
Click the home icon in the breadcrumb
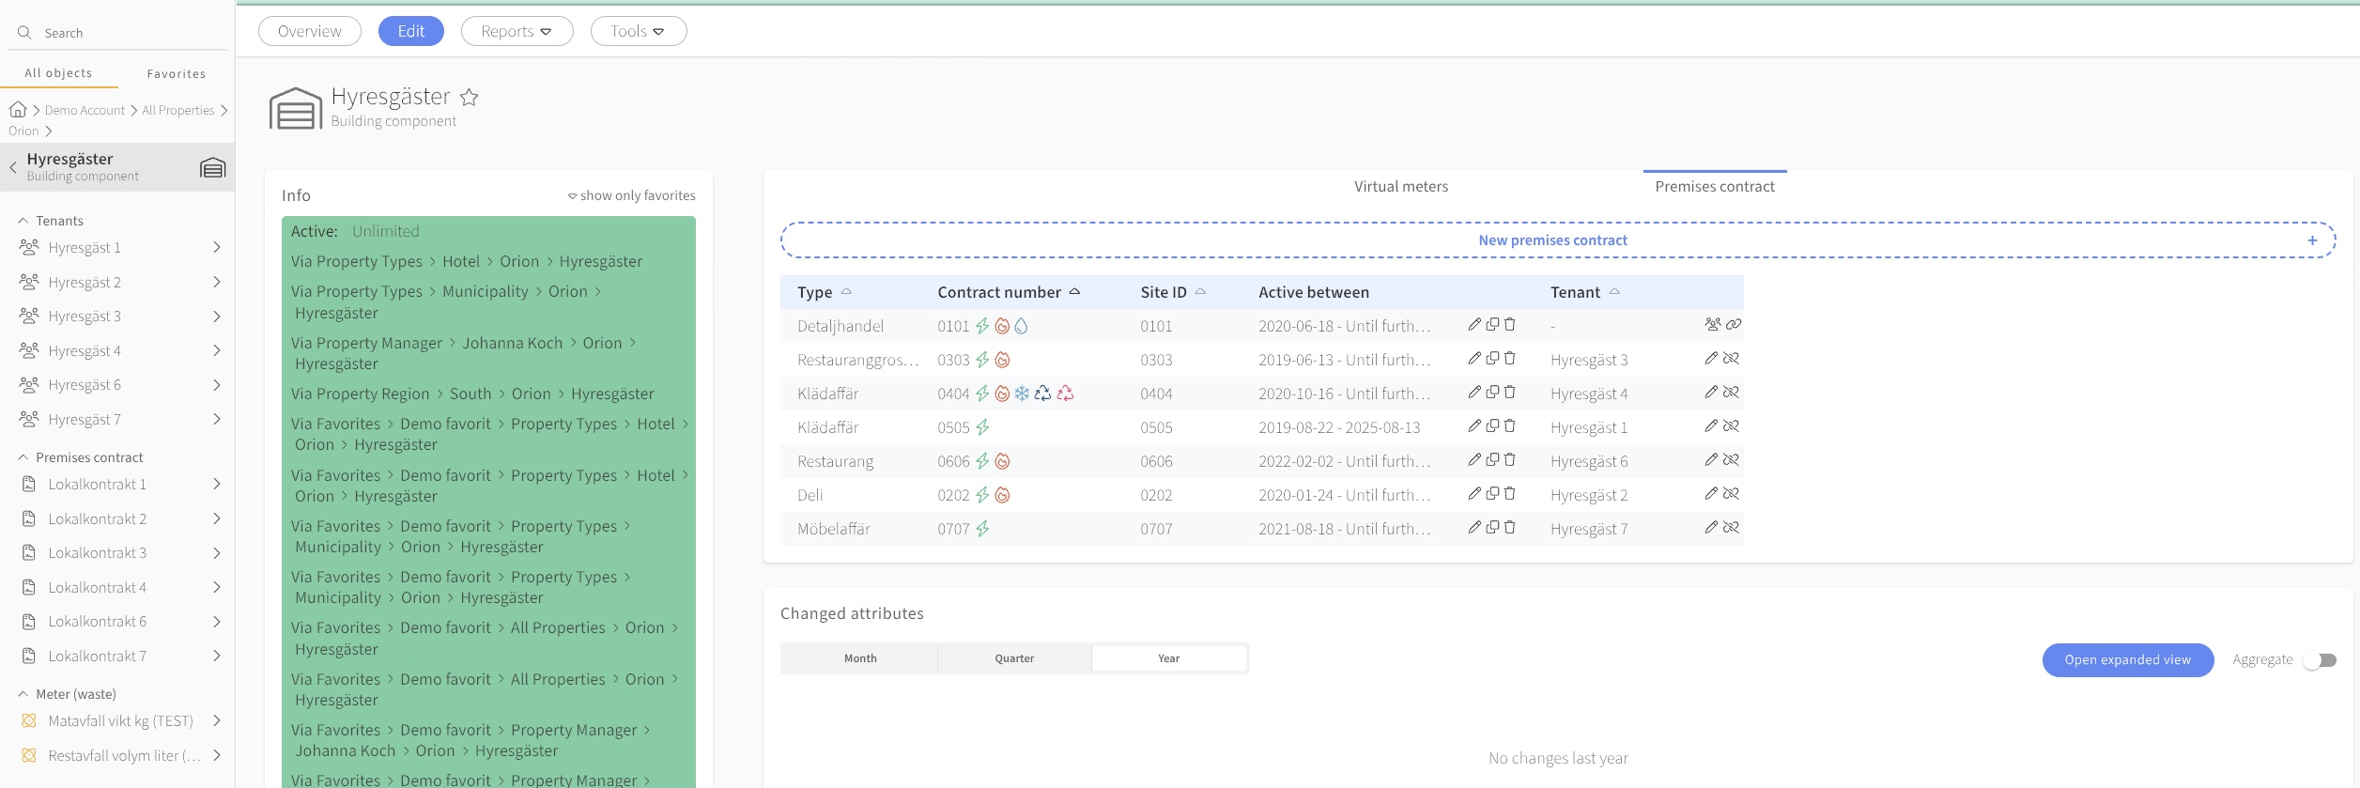[18, 110]
